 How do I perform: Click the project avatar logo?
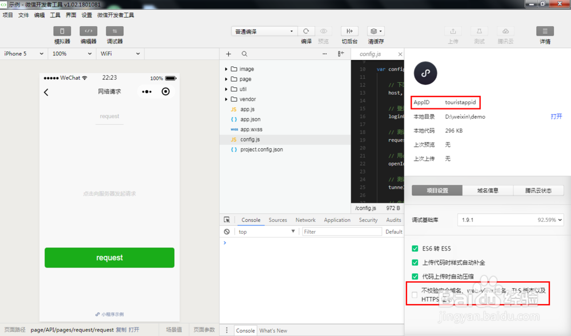pyautogui.click(x=425, y=73)
